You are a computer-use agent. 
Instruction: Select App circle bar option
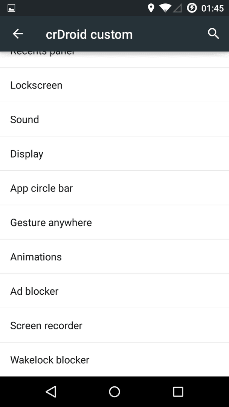click(x=114, y=188)
